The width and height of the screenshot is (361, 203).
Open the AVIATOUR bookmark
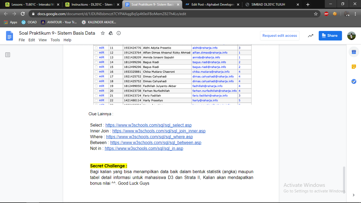pos(59,22)
